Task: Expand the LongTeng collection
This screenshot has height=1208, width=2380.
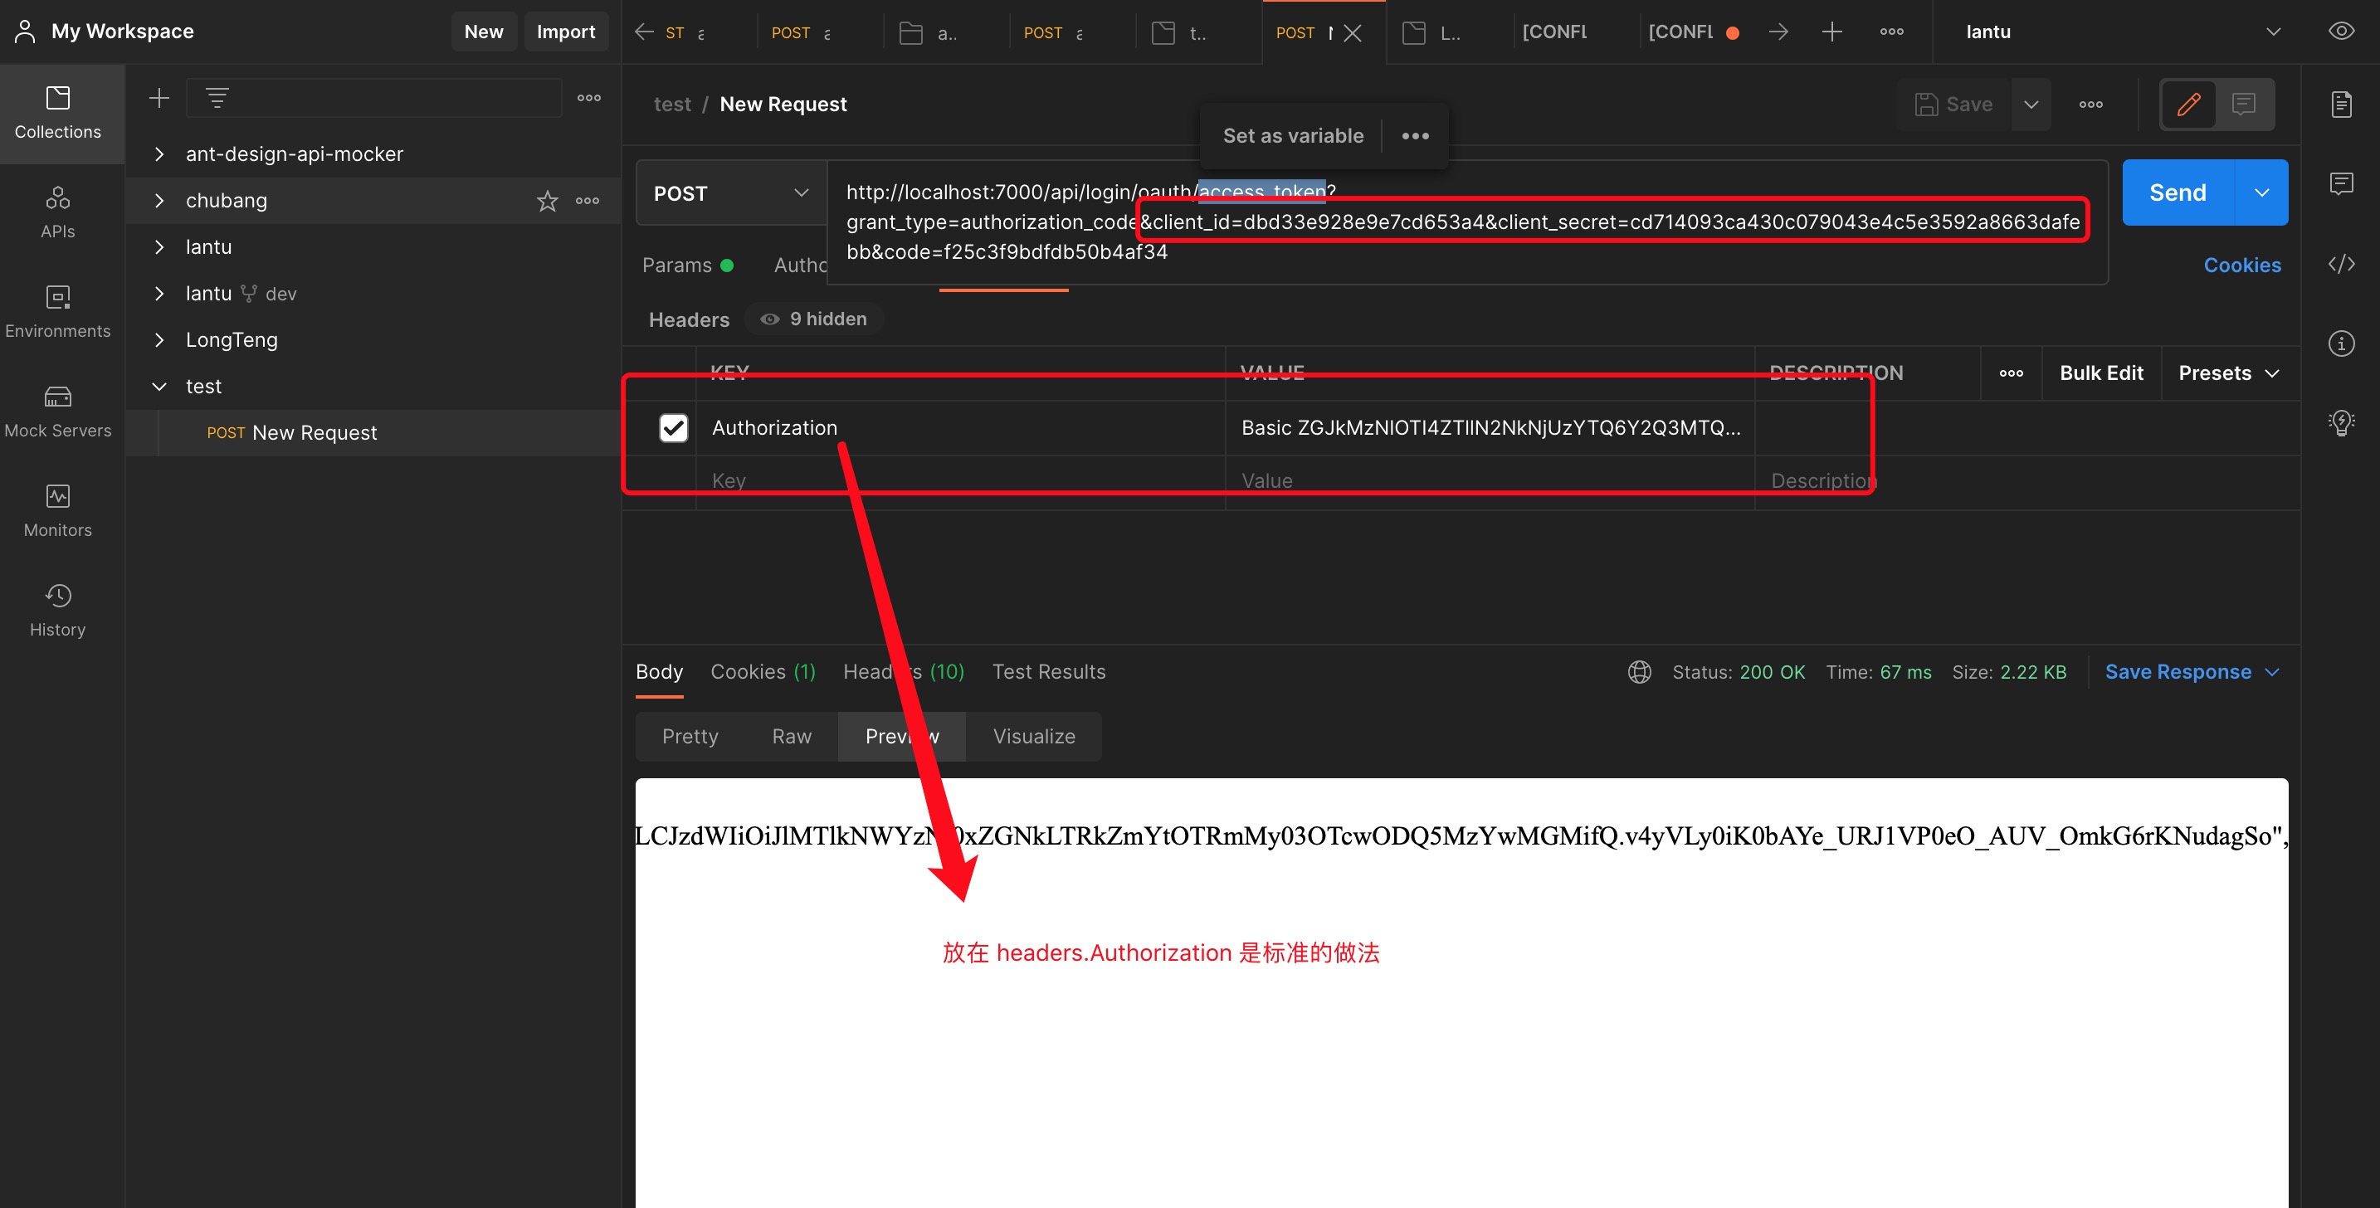Action: pyautogui.click(x=159, y=339)
